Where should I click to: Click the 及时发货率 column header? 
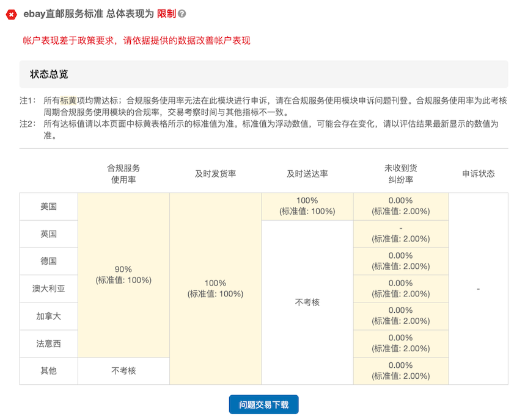pyautogui.click(x=215, y=174)
